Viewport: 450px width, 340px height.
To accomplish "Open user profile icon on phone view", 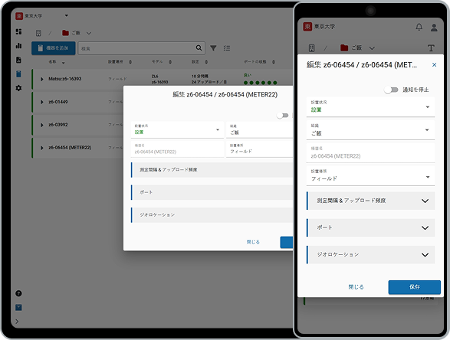I will [434, 28].
